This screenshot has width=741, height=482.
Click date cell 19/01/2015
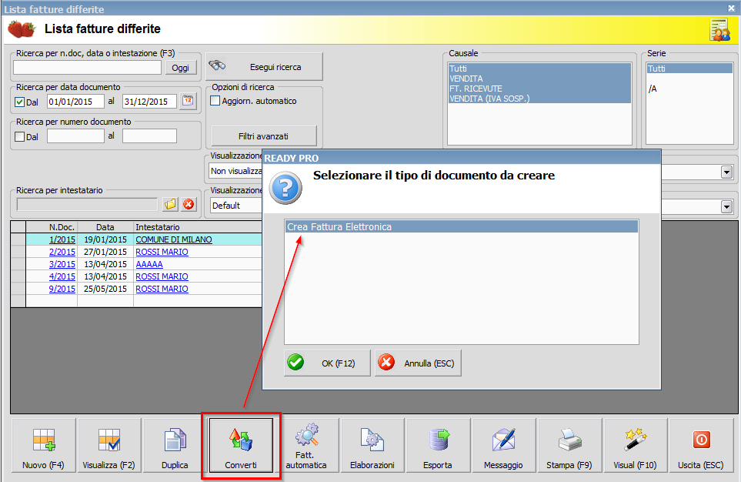(105, 239)
